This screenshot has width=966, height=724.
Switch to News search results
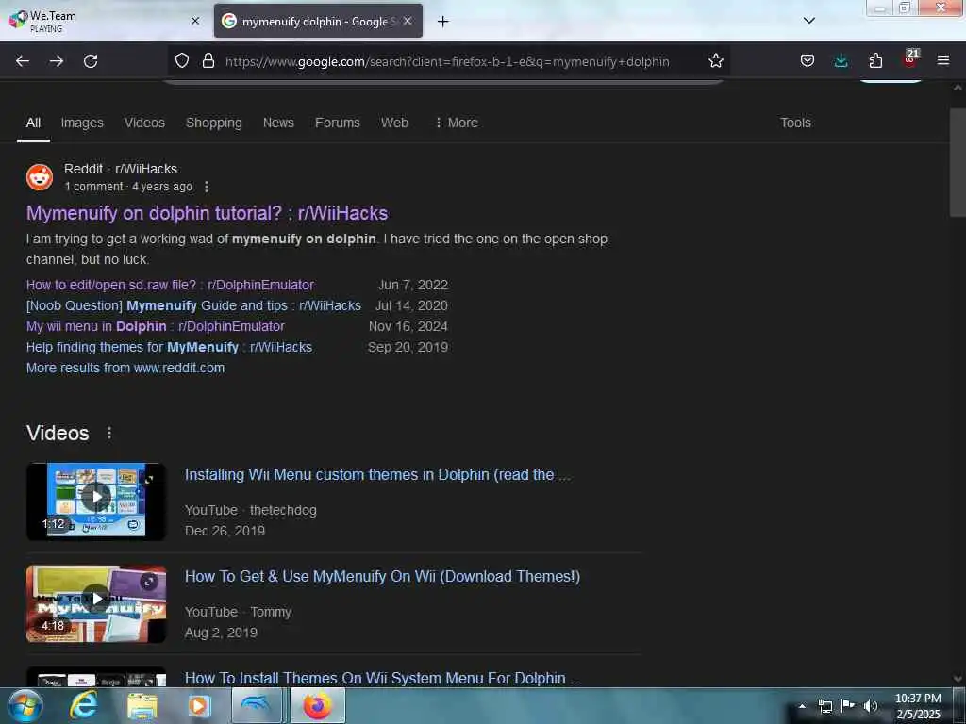(x=278, y=123)
